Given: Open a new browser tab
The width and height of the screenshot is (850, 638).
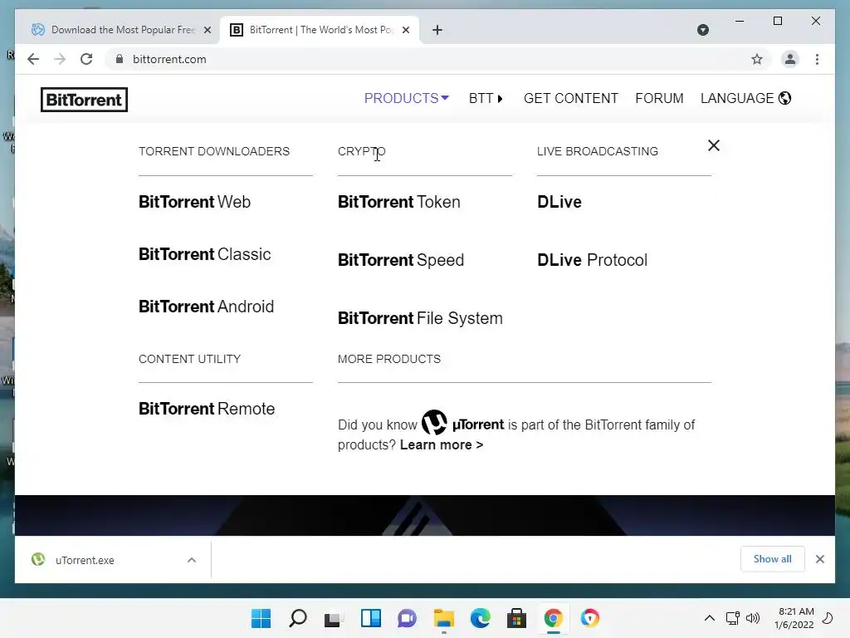Looking at the screenshot, I should pos(437,30).
